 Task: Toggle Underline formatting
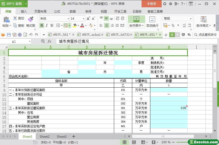coord(52,25)
